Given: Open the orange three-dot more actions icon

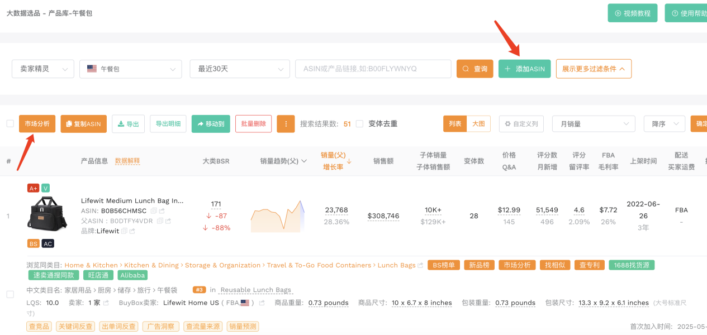Looking at the screenshot, I should pyautogui.click(x=286, y=124).
